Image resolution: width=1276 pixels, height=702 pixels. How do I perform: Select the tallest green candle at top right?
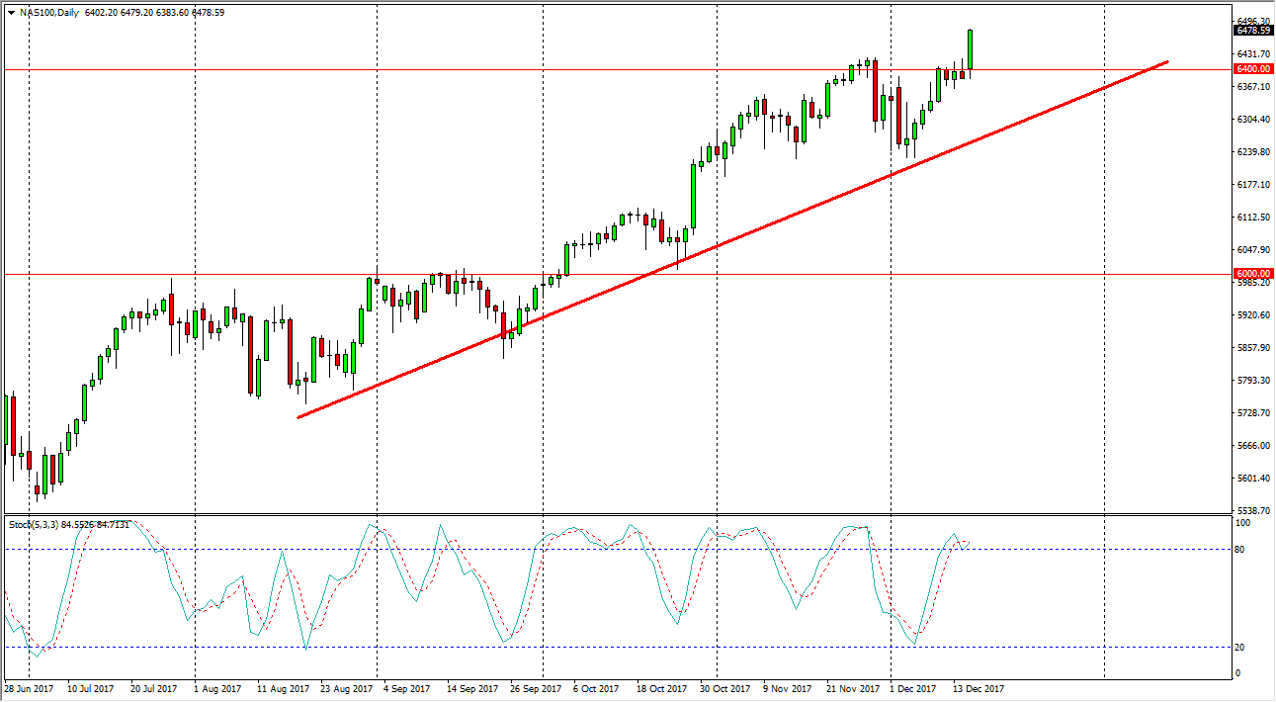[971, 49]
